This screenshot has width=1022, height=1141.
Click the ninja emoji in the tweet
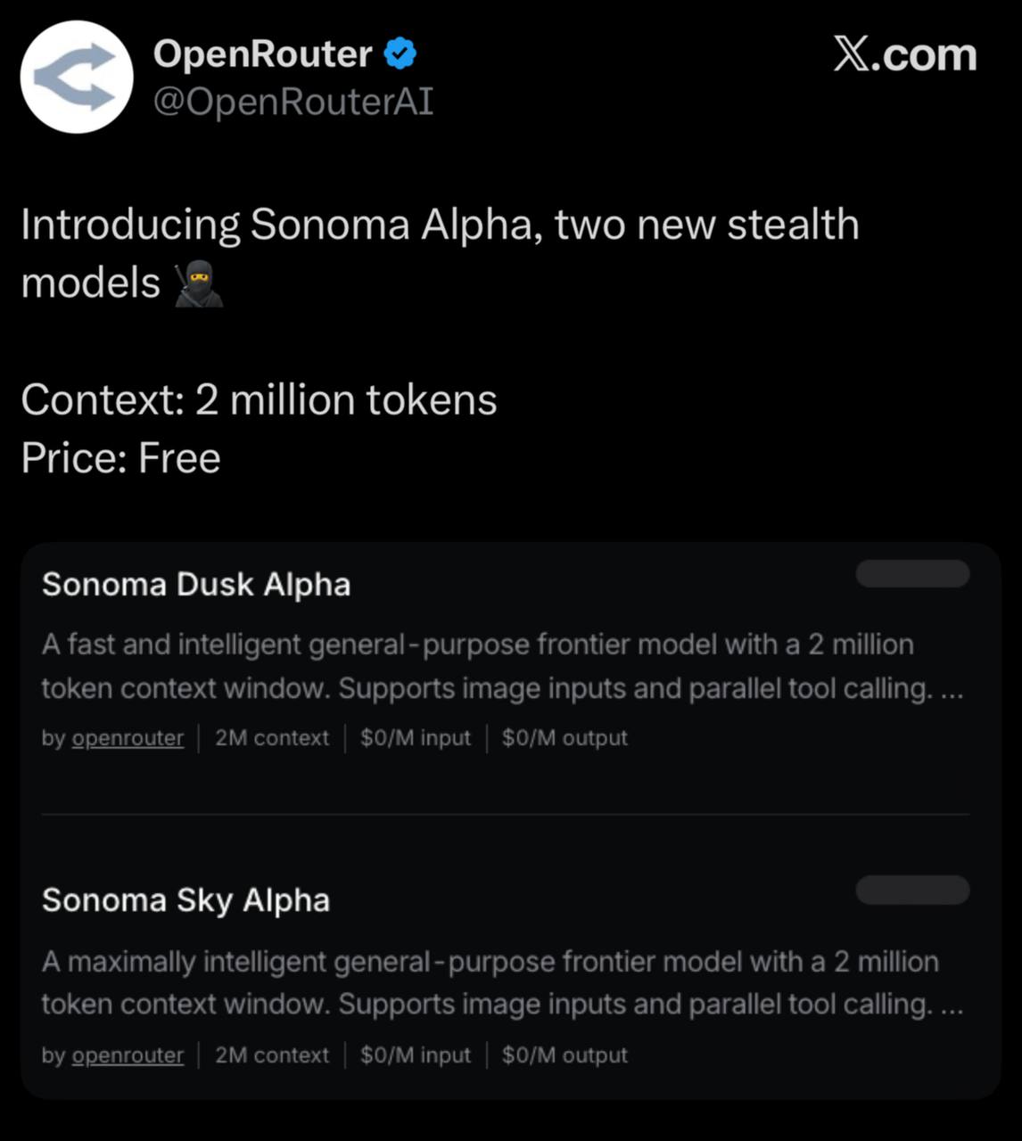click(x=198, y=284)
